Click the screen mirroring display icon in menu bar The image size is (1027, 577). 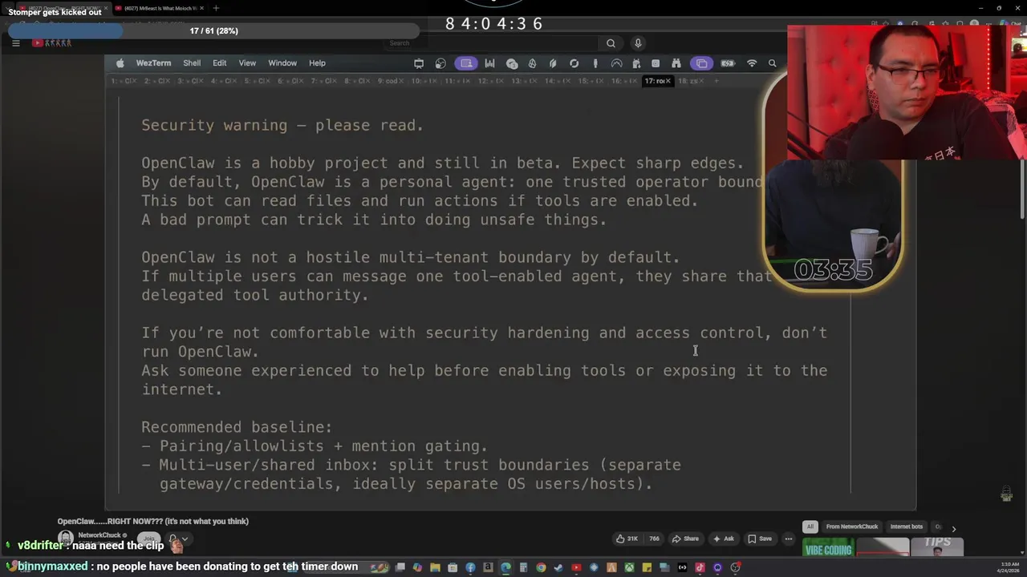419,63
